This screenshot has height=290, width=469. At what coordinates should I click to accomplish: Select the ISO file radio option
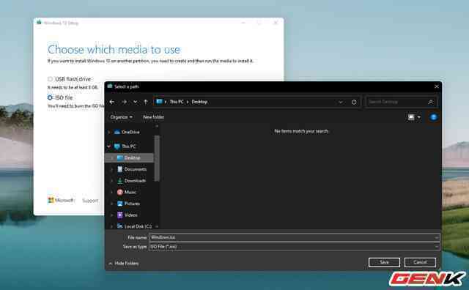(50, 97)
